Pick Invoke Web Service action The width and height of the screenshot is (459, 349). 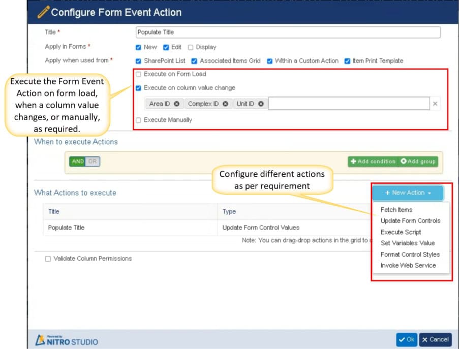[x=408, y=265]
